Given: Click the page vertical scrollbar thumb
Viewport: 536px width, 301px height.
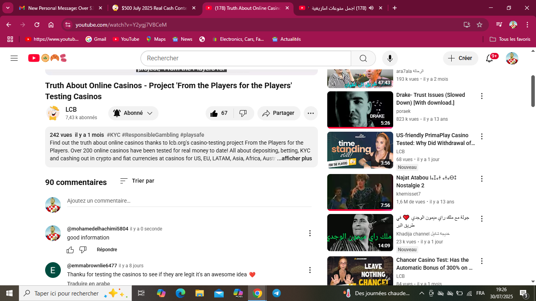Looking at the screenshot, I should point(533,91).
